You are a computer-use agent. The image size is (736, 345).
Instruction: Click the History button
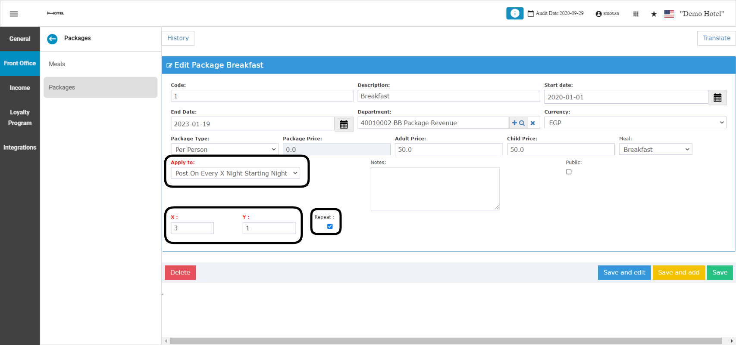click(178, 38)
